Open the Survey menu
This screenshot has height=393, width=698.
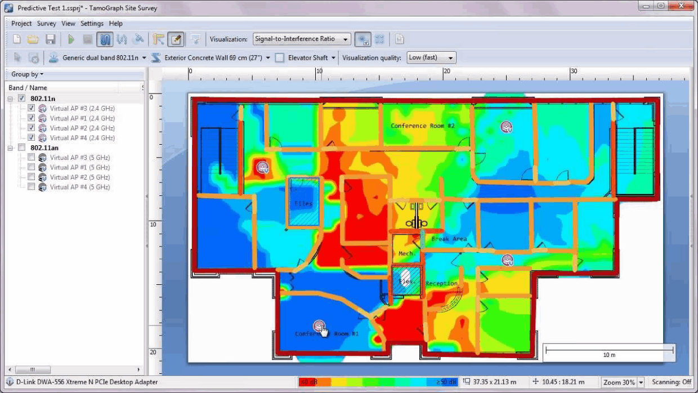click(47, 24)
